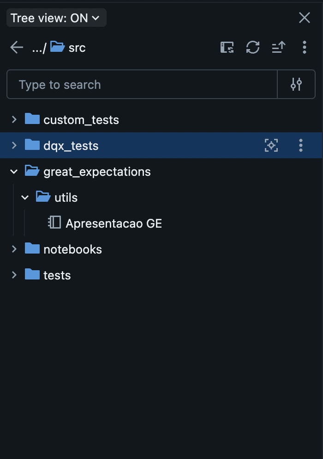The height and width of the screenshot is (459, 323).
Task: Expand the notebooks folder chevron
Action: coord(14,249)
